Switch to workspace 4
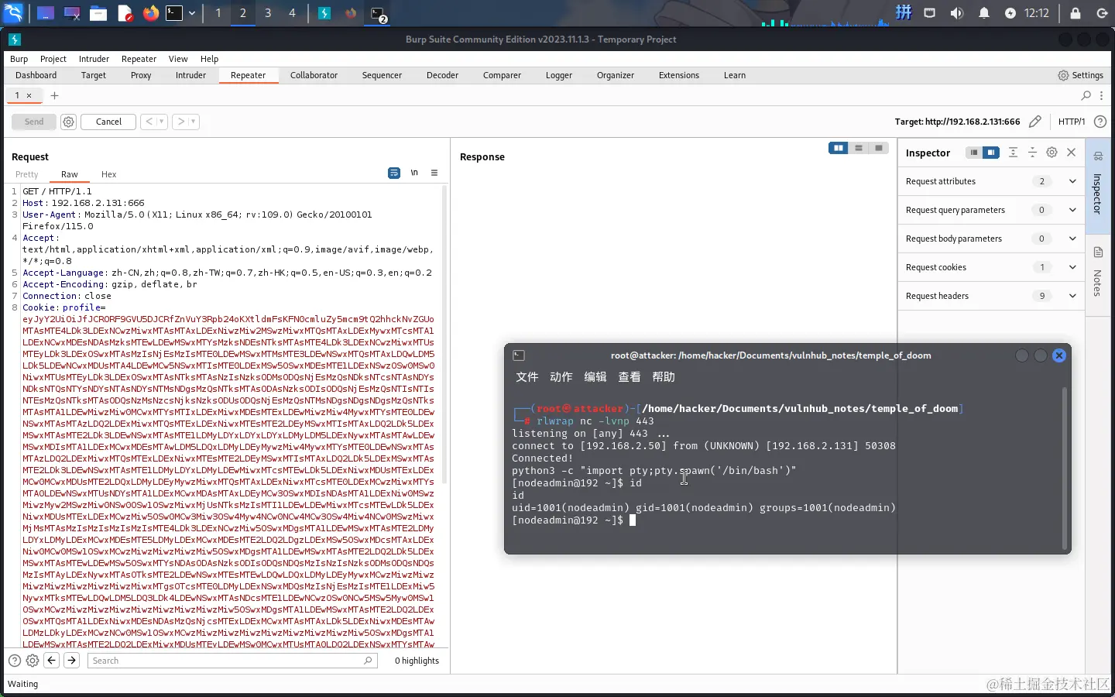The width and height of the screenshot is (1115, 697). [x=292, y=13]
